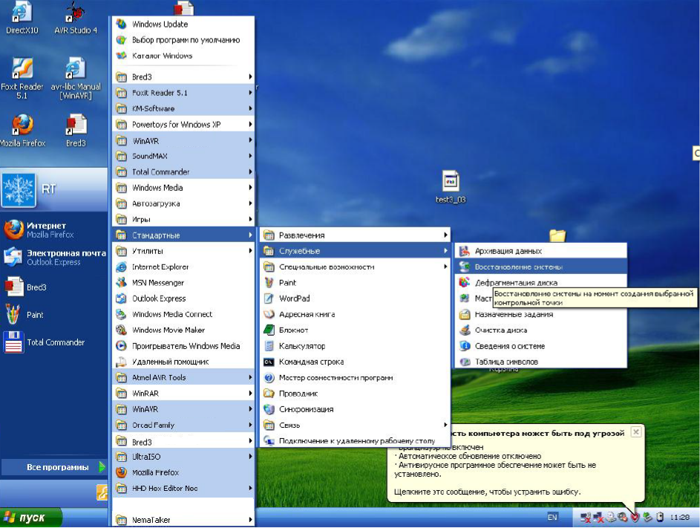Open Адресная книга
The width and height of the screenshot is (700, 531).
click(355, 314)
